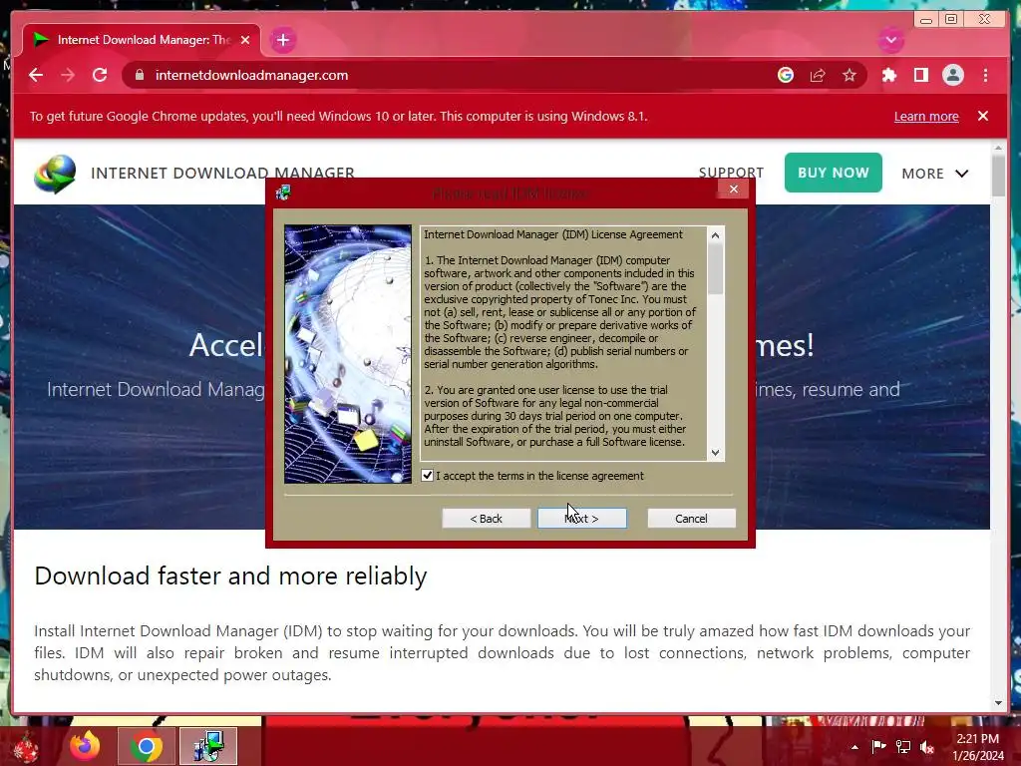This screenshot has width=1021, height=766.
Task: Dismiss the Chrome update banner
Action: click(982, 116)
